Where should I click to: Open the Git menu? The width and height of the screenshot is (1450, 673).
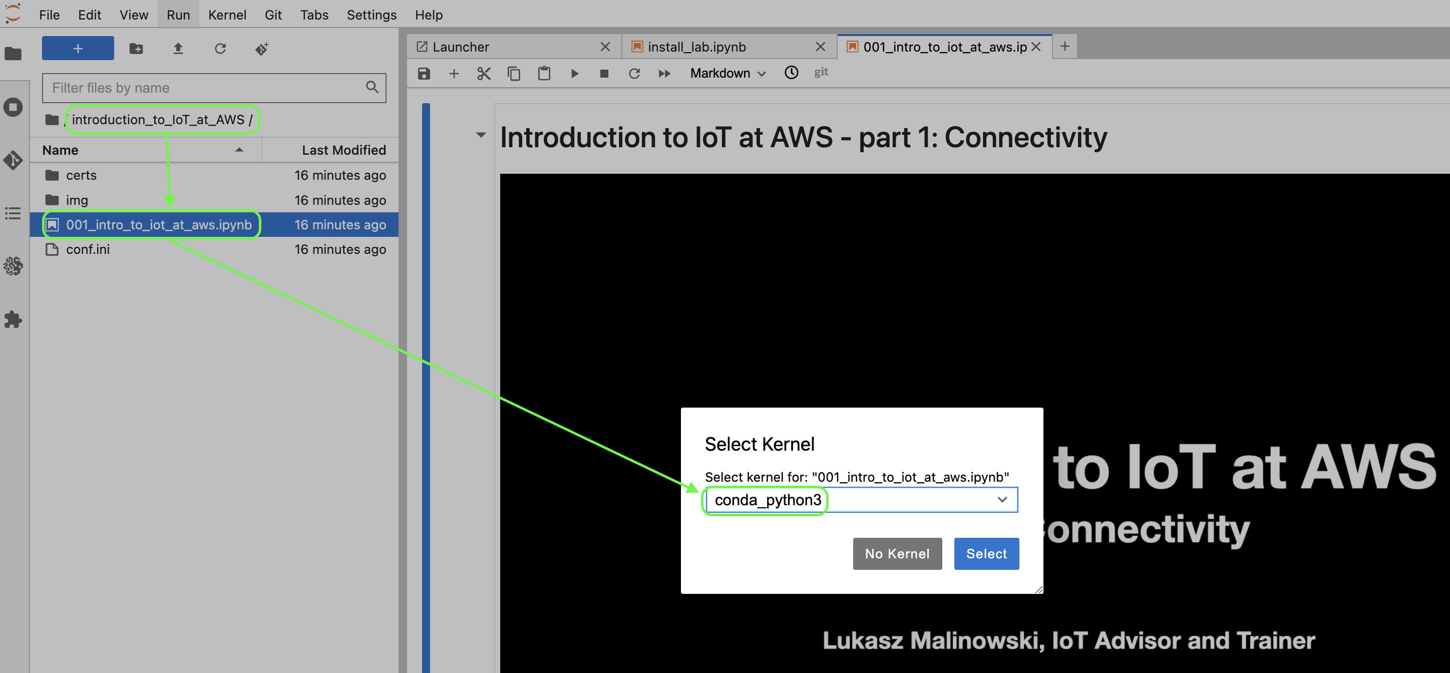pos(273,15)
